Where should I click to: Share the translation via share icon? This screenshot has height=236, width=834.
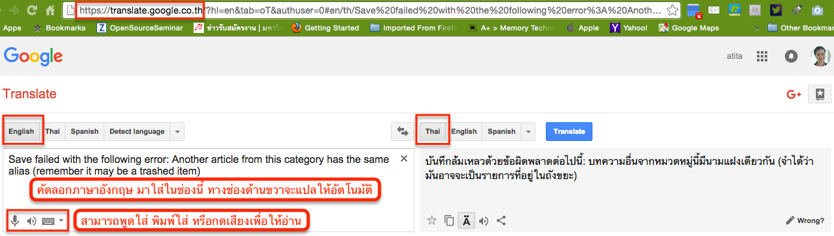(501, 220)
